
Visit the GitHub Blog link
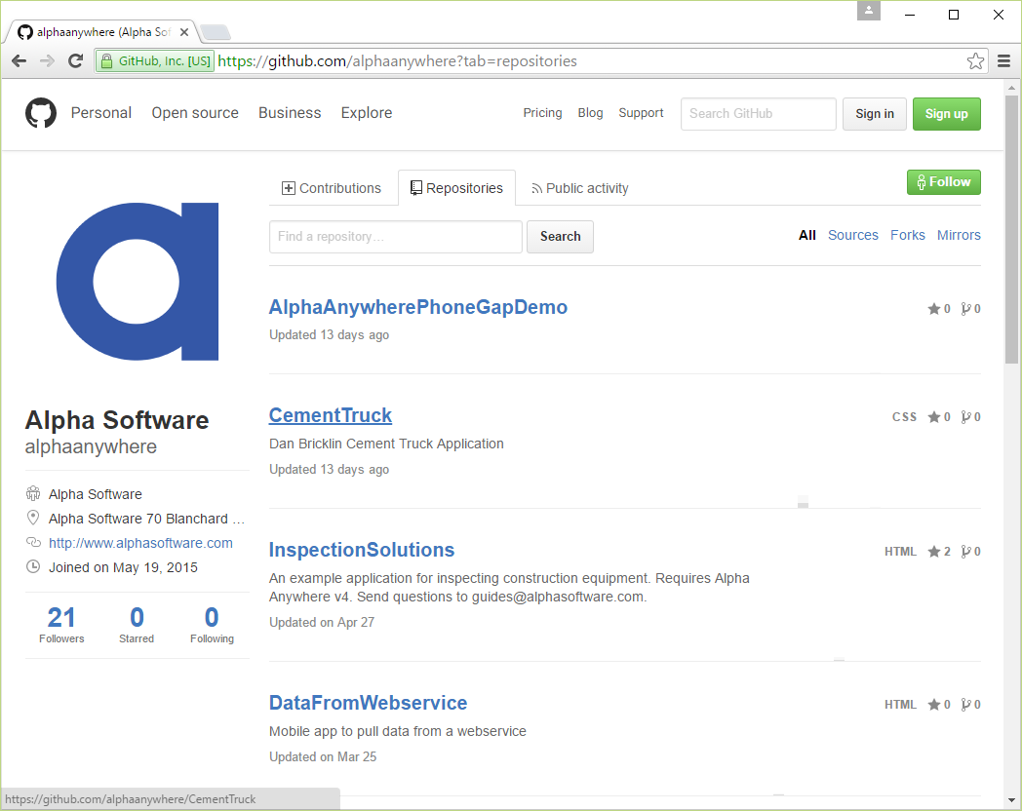pyautogui.click(x=591, y=113)
